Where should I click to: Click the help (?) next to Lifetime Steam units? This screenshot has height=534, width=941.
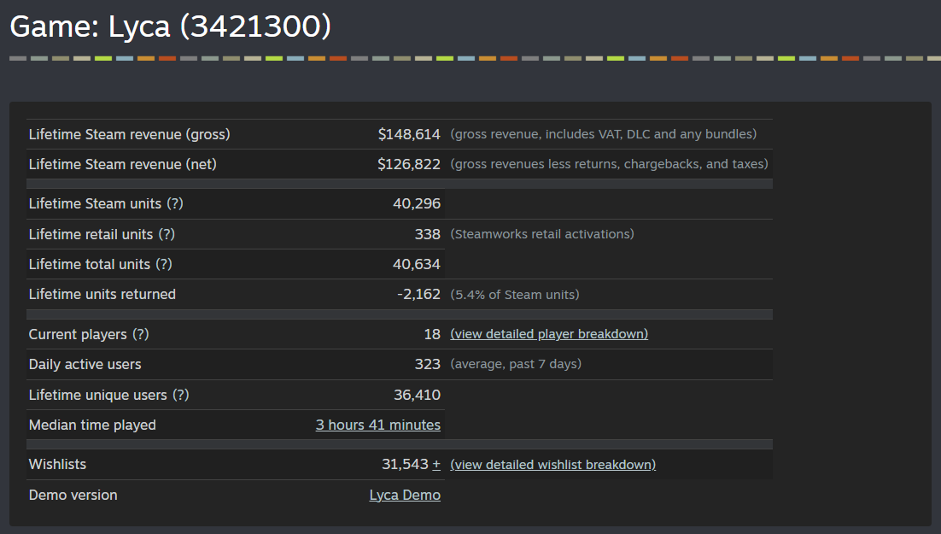pos(175,203)
